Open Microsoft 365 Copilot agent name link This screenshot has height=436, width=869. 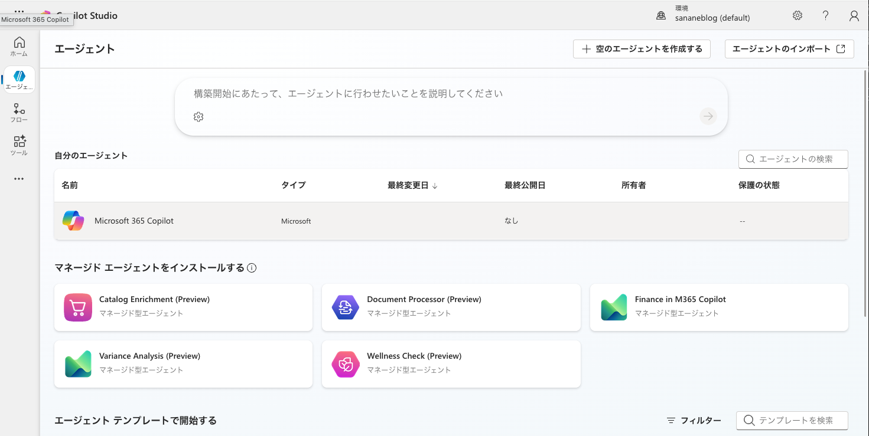(x=134, y=221)
